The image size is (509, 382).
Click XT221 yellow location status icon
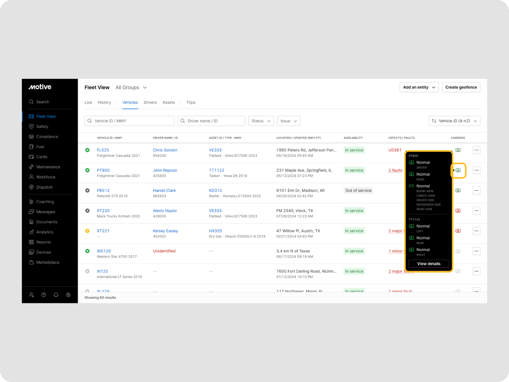pyautogui.click(x=87, y=231)
